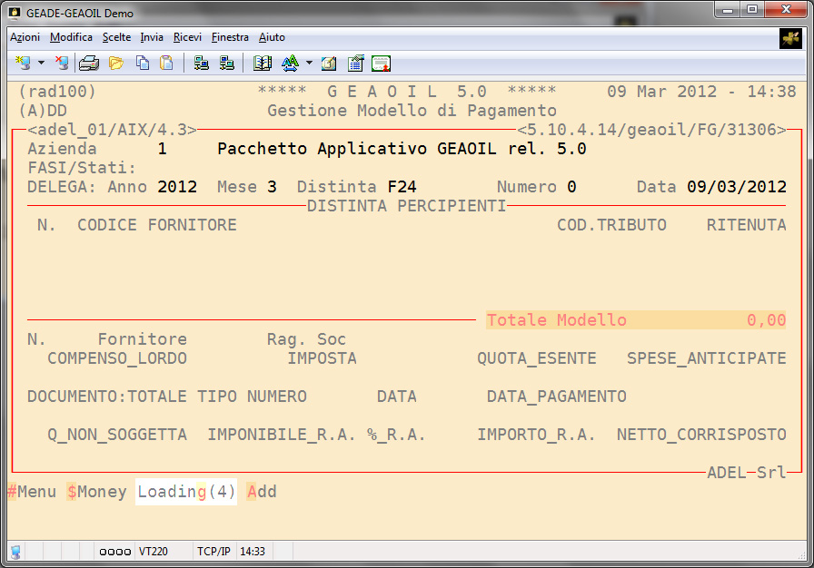Image resolution: width=814 pixels, height=568 pixels.
Task: Click the open folder toolbar icon
Action: pos(115,64)
